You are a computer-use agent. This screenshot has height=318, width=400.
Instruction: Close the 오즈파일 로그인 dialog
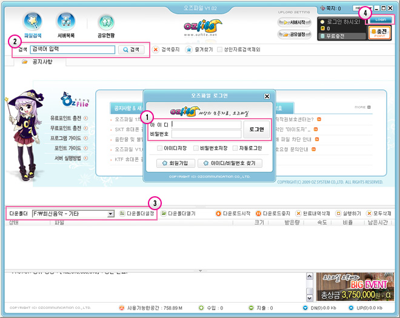click(x=267, y=96)
